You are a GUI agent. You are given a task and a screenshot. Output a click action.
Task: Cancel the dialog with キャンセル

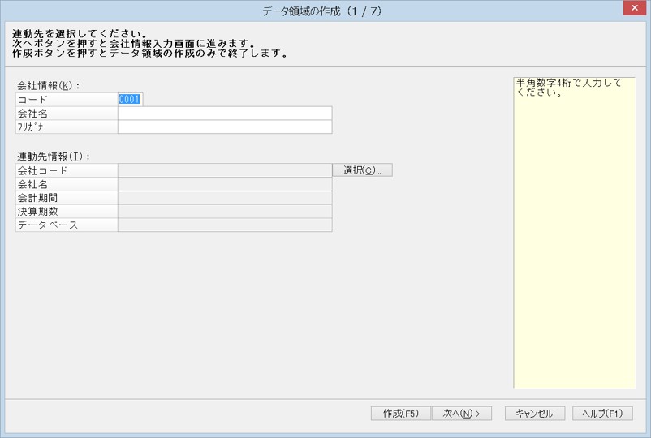pos(535,414)
